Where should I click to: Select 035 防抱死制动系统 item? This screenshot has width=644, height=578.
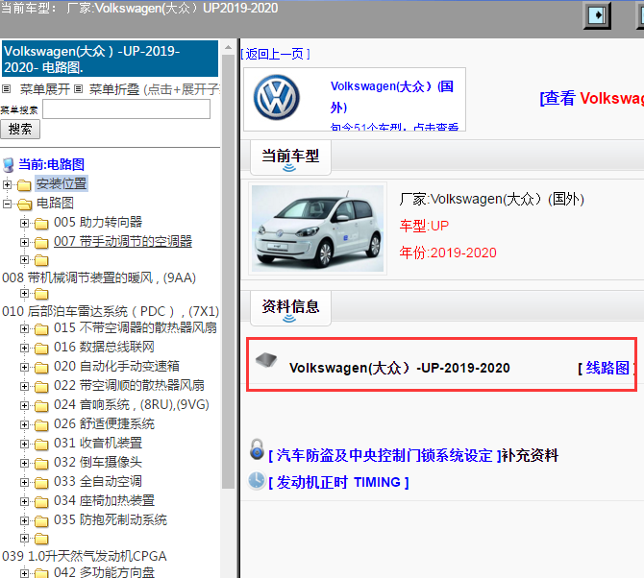[x=111, y=520]
